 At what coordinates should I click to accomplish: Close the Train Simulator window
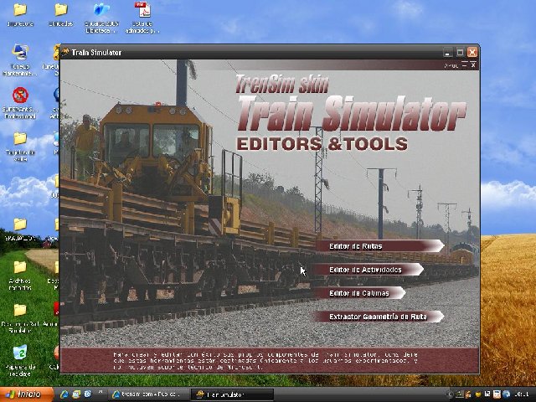coord(472,52)
